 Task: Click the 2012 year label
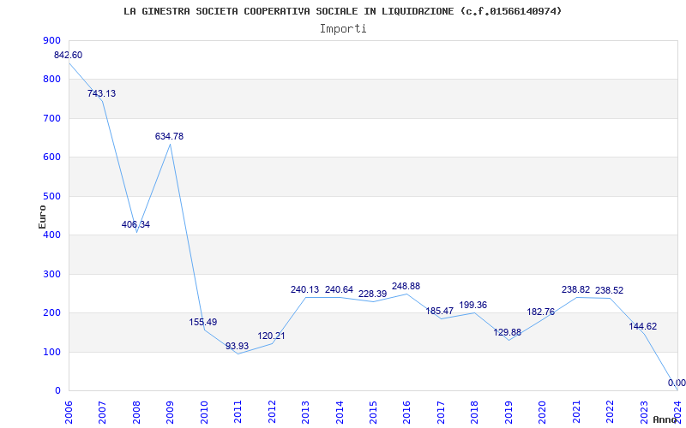272,412
